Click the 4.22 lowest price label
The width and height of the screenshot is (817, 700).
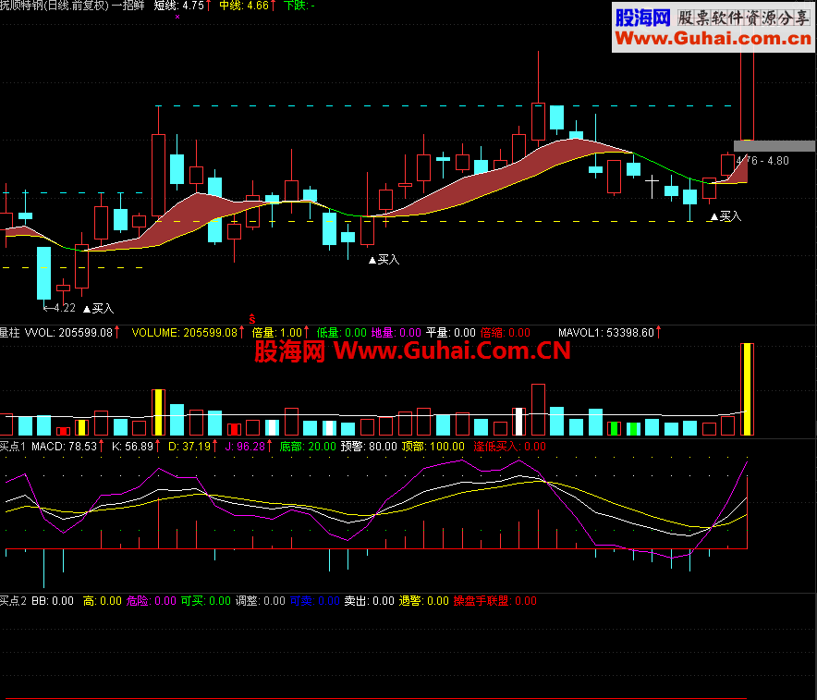click(x=59, y=308)
